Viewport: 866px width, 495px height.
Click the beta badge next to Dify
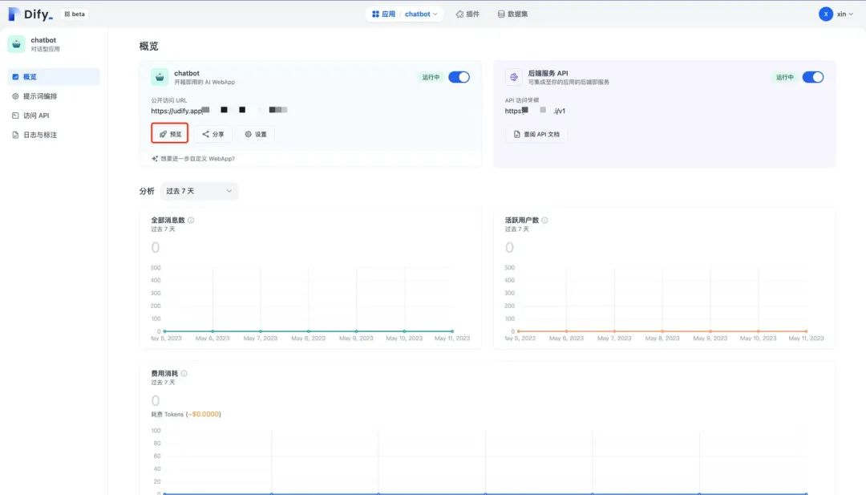click(75, 14)
